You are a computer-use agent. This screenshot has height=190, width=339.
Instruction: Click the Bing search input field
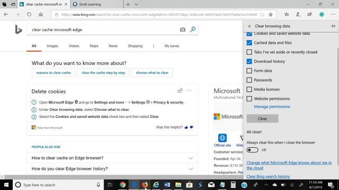104,30
